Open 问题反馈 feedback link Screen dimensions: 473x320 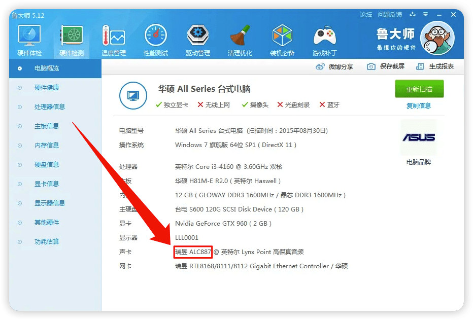[x=390, y=15]
